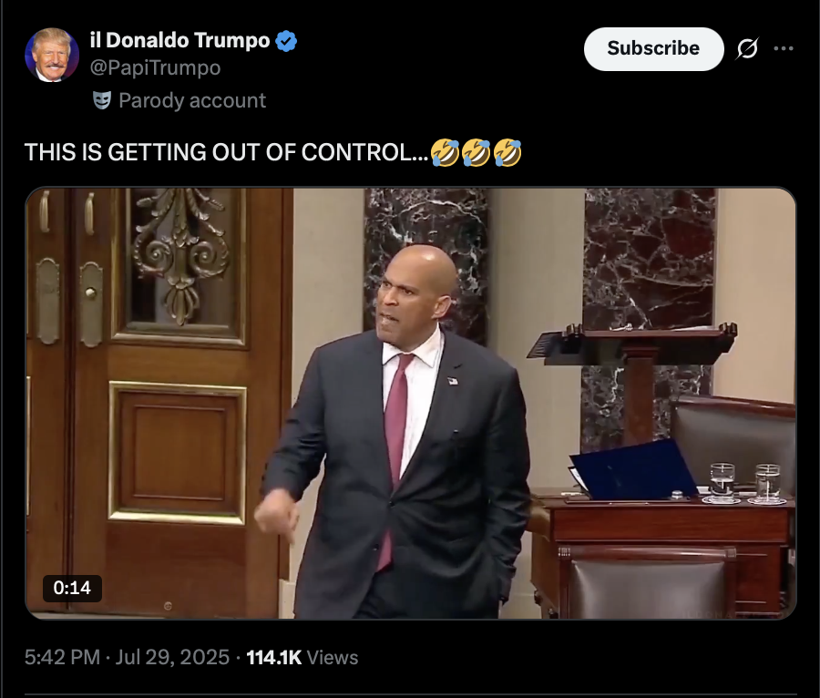Select the middle laughing emoji in the post
820x698 pixels.
click(x=476, y=153)
